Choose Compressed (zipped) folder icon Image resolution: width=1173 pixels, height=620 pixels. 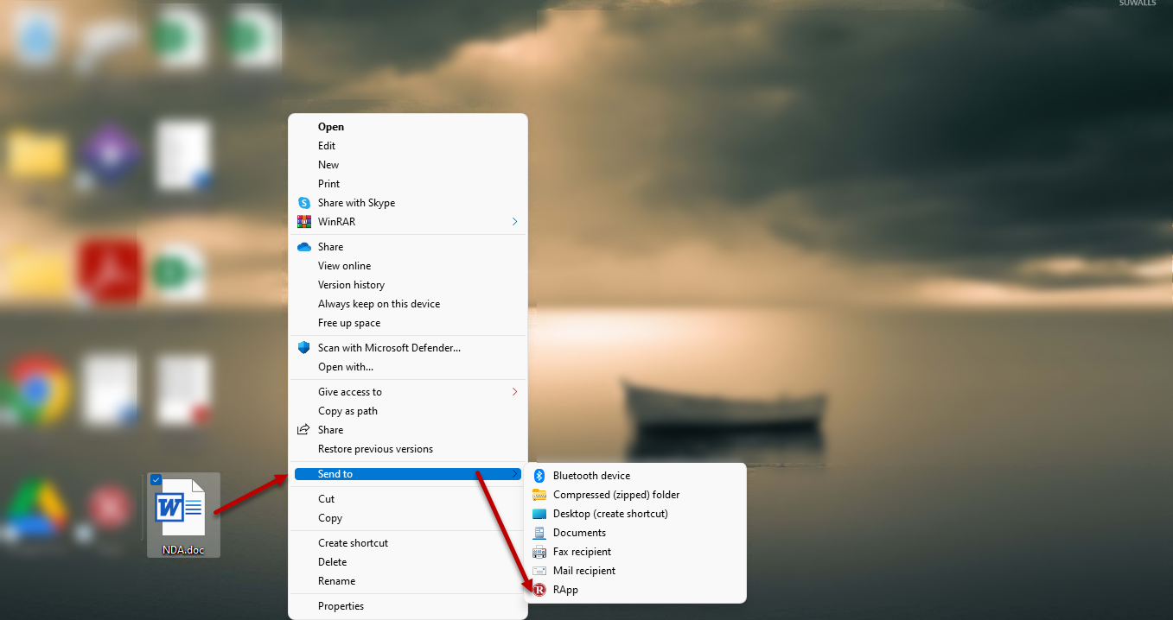click(539, 495)
